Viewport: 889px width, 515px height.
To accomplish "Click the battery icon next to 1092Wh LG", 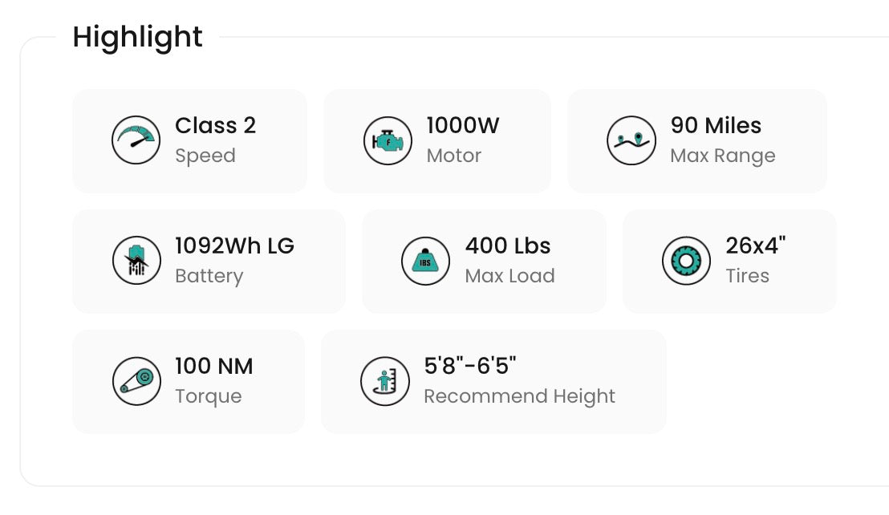I will pyautogui.click(x=136, y=261).
